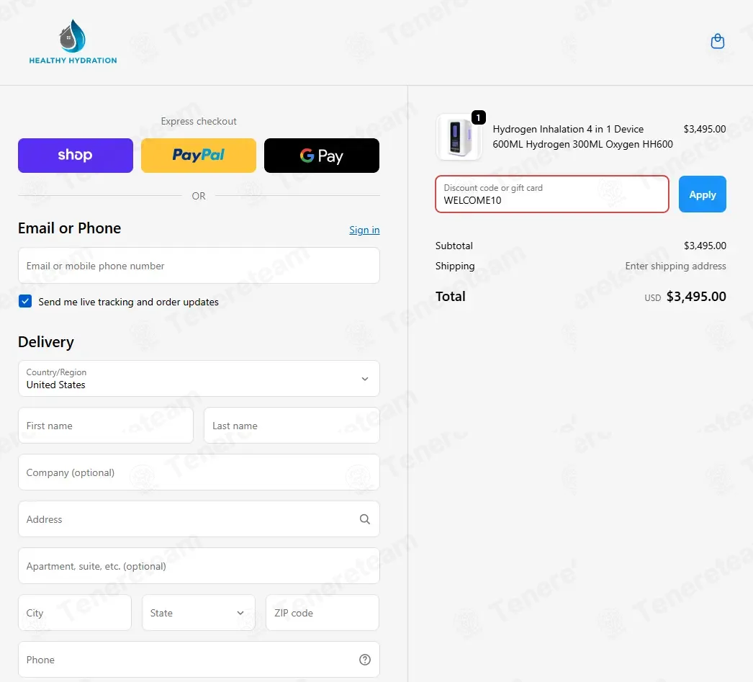Click the address search magnifier icon
Screen dimensions: 753x682
tap(365, 519)
